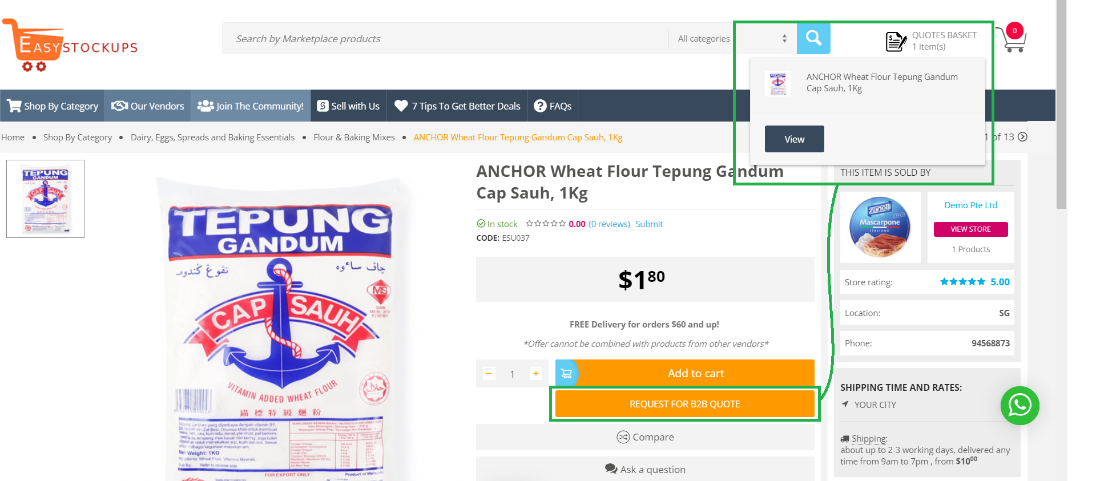Click next product arrow icon
Viewport: 1096px width, 481px height.
[x=1022, y=137]
